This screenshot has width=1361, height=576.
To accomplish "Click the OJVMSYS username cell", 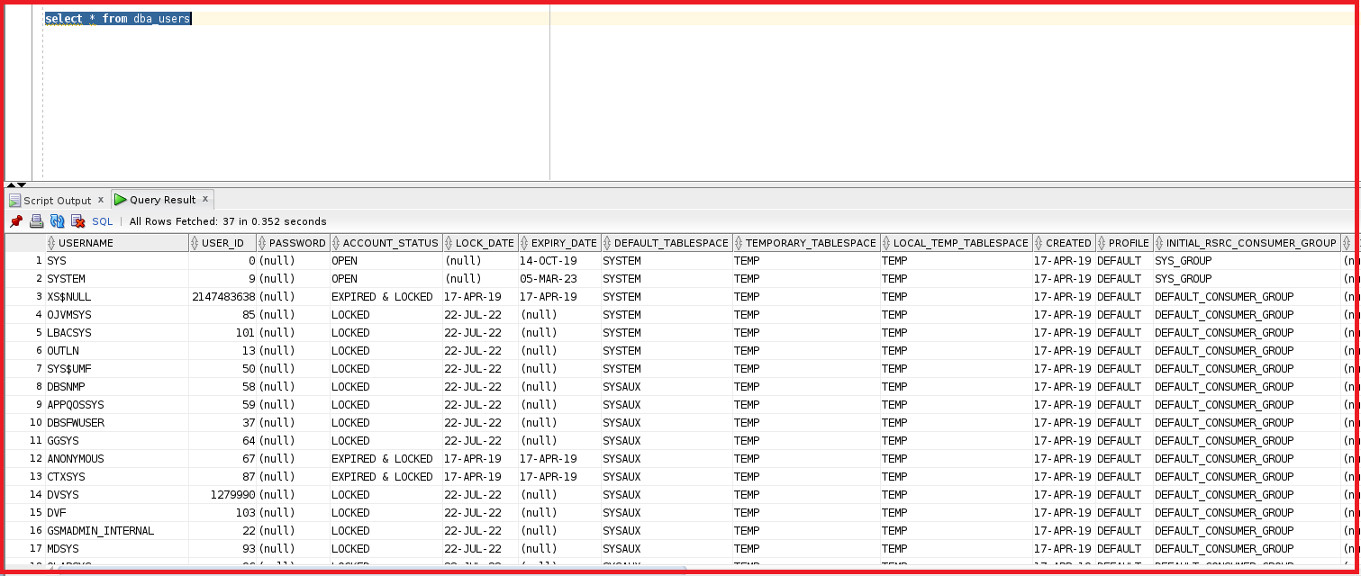I will pos(116,315).
